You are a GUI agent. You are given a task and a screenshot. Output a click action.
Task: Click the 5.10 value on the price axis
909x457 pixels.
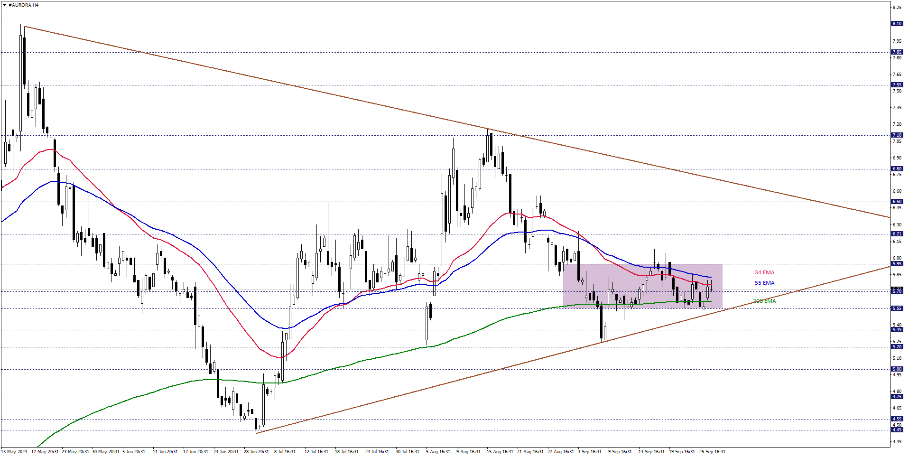(897, 358)
